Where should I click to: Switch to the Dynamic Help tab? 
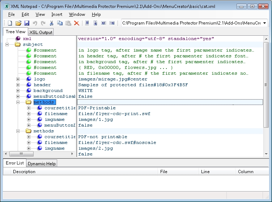(x=42, y=163)
